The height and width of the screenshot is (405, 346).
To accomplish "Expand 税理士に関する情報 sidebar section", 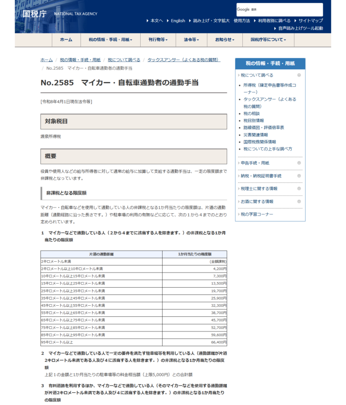I will tap(259, 188).
